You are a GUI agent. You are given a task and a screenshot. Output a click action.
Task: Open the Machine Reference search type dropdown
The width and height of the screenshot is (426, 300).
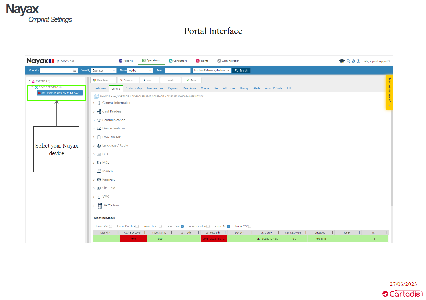tap(212, 71)
